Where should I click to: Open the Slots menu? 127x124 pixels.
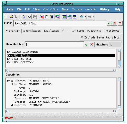tap(65, 9)
